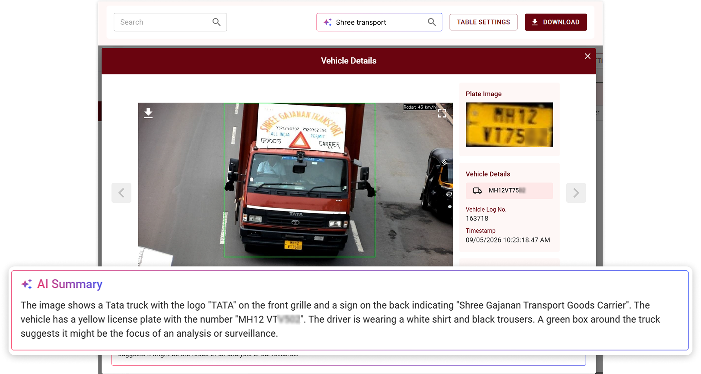This screenshot has height=374, width=701.
Task: Close the Vehicle Details dialog
Action: 587,56
